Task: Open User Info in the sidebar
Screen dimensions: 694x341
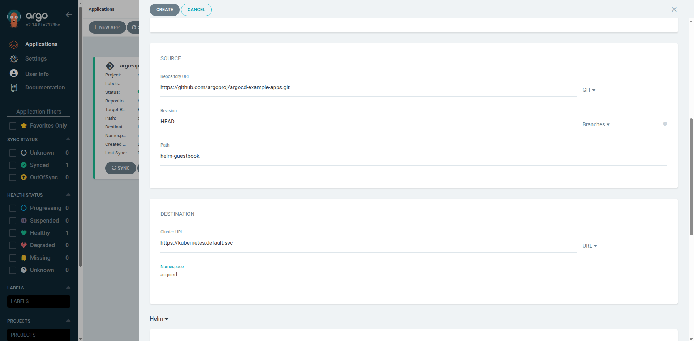Action: point(37,74)
